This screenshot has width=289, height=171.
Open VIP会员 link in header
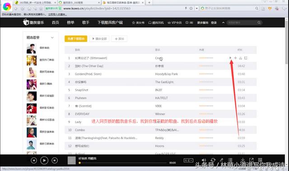(175, 23)
